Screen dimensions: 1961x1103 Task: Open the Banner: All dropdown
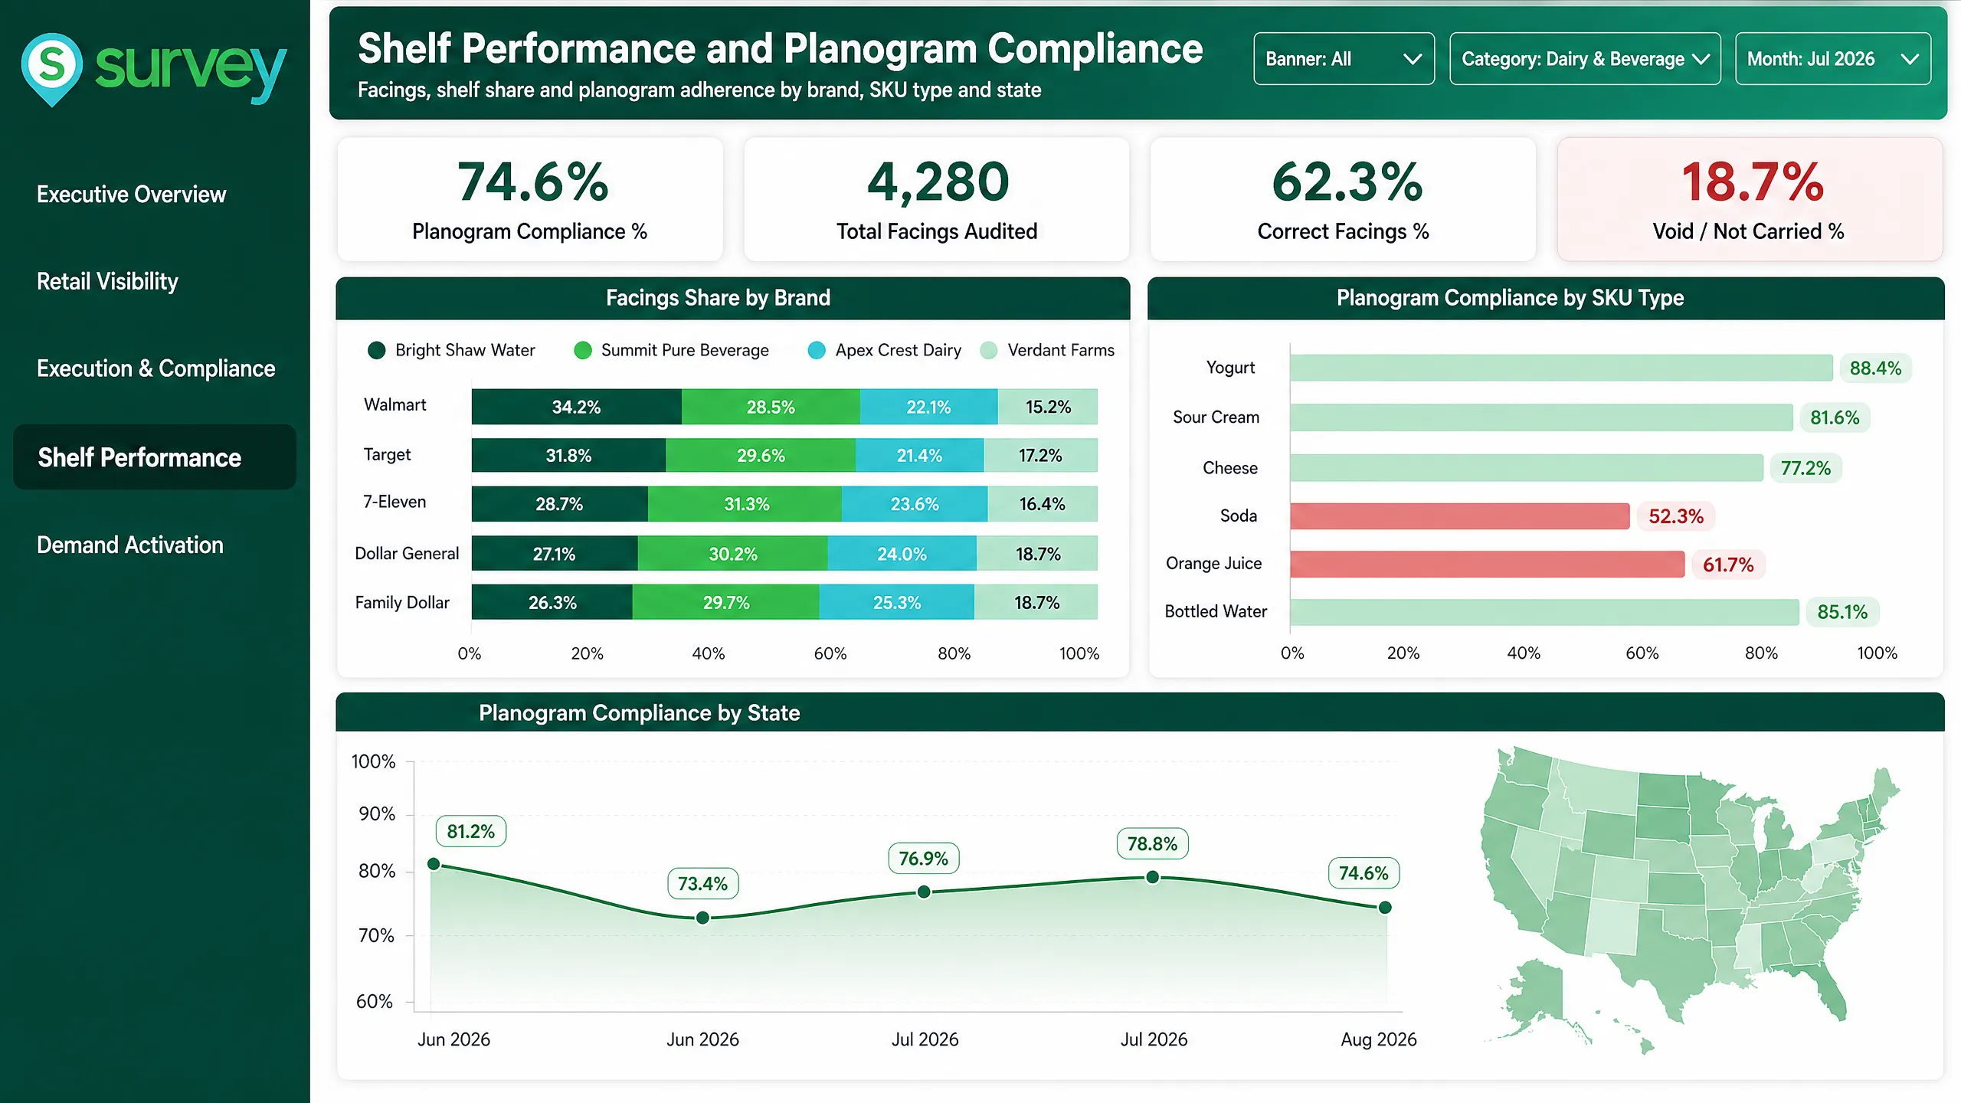[x=1344, y=59]
